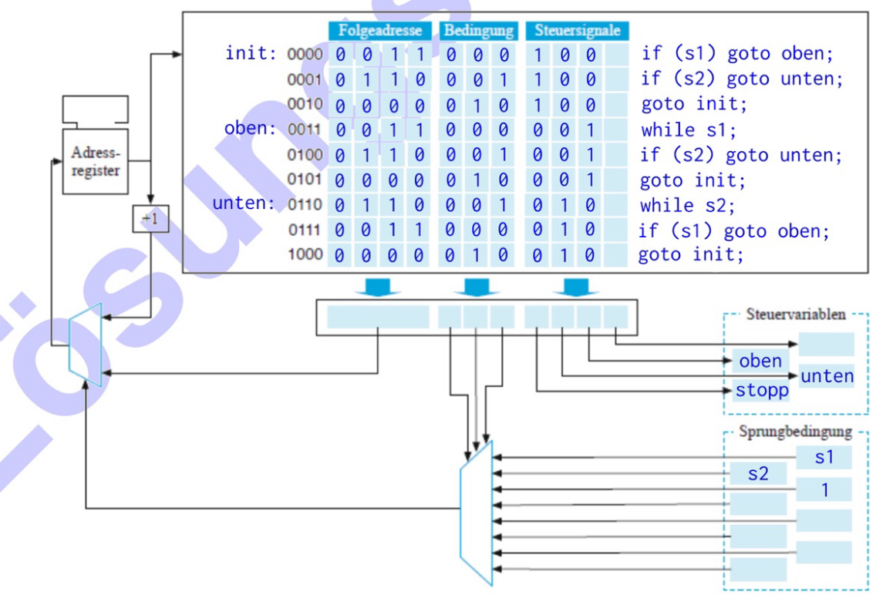The width and height of the screenshot is (893, 615).
Task: Click address 1000 in the microprogram table
Action: (x=305, y=254)
